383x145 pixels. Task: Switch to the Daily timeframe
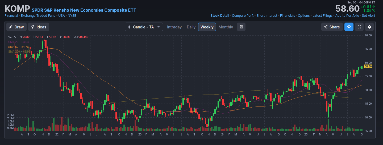191,27
